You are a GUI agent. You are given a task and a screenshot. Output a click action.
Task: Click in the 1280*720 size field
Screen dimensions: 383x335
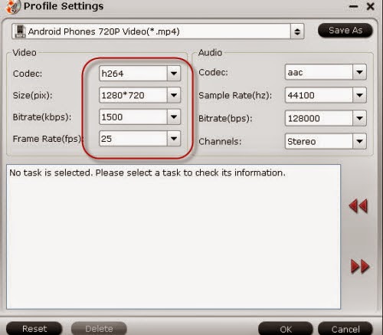[x=133, y=95]
